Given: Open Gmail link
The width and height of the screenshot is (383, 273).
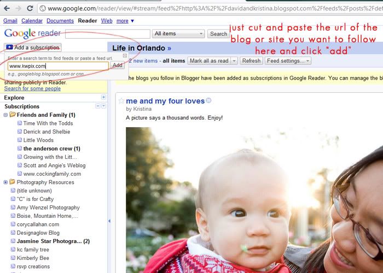Looking at the screenshot, I should (10, 21).
